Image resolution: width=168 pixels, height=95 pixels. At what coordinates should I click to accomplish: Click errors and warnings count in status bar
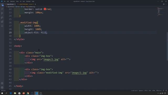tap(3, 91)
